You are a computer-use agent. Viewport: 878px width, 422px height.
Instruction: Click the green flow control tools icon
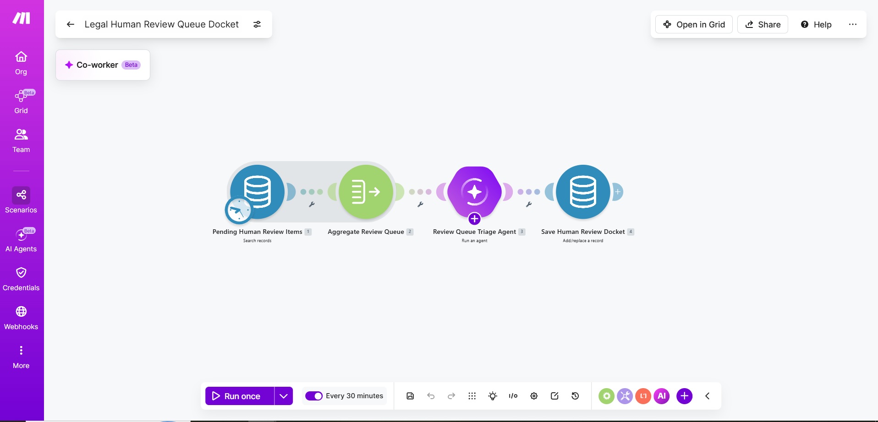point(606,396)
